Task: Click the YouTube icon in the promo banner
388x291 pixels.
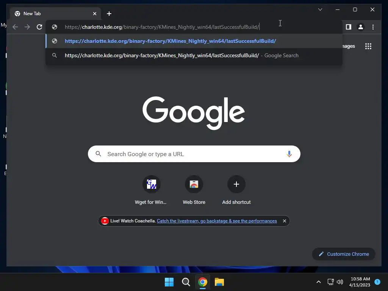Action: (105, 221)
